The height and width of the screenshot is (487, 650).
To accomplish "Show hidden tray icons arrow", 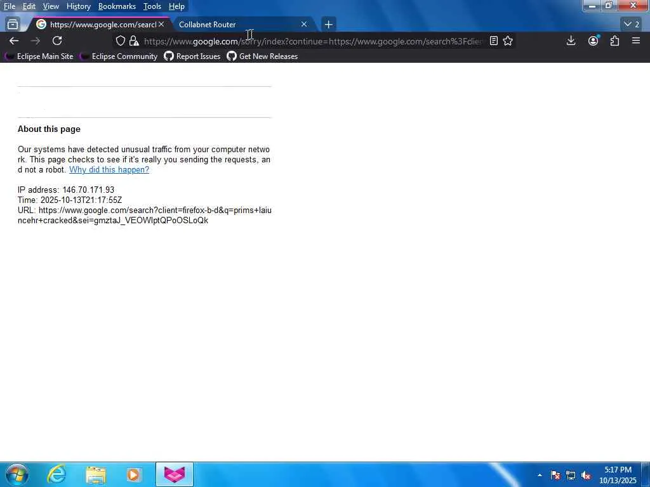I will (x=540, y=475).
